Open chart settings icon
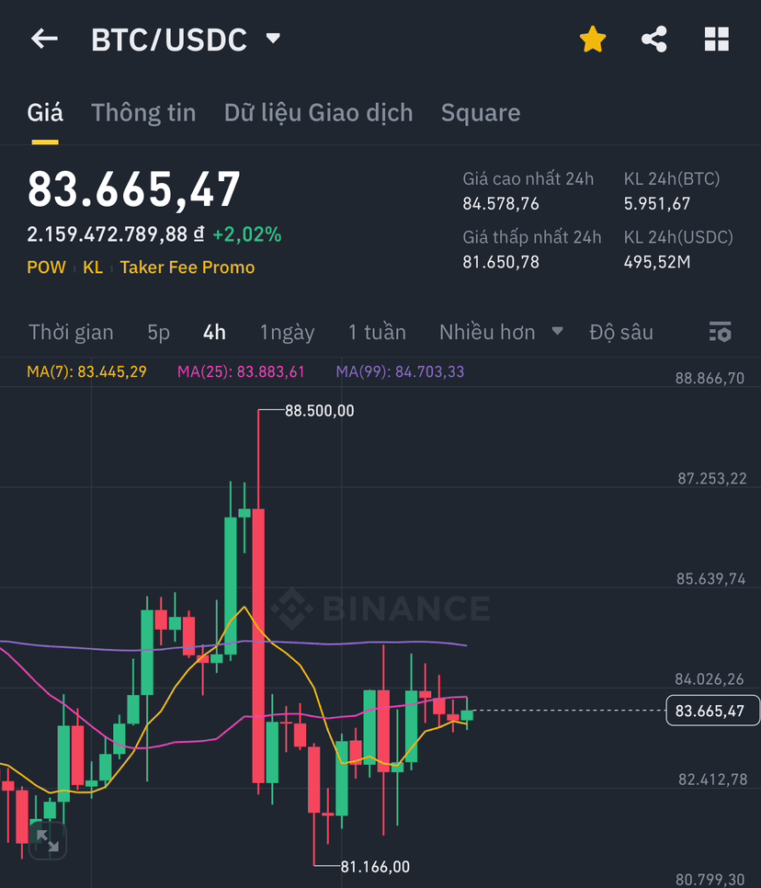Screen dimensions: 761x888 point(721,332)
